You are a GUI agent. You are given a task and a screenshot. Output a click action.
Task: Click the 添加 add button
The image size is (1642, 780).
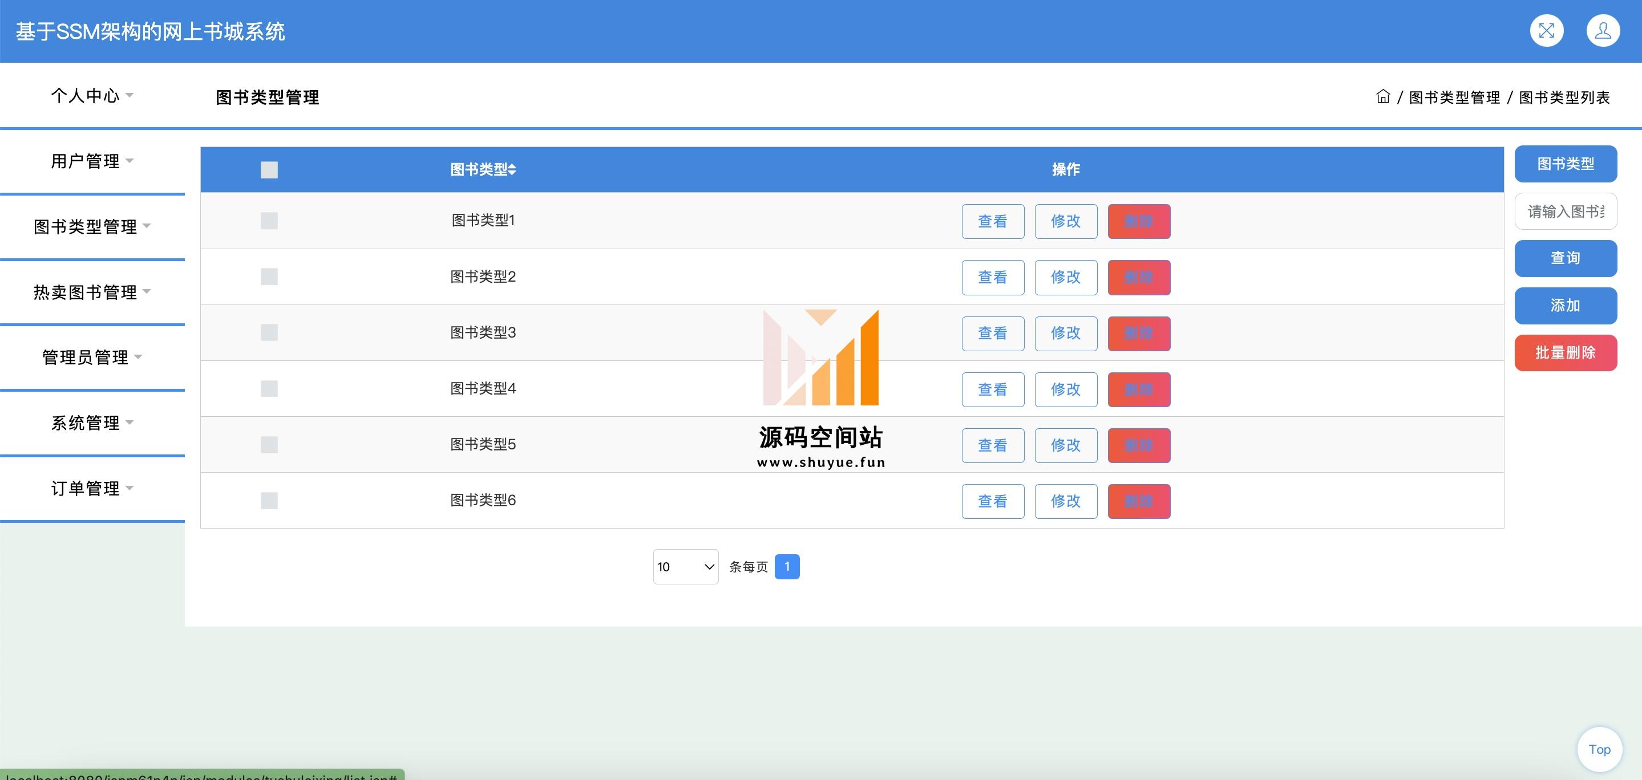[1566, 305]
